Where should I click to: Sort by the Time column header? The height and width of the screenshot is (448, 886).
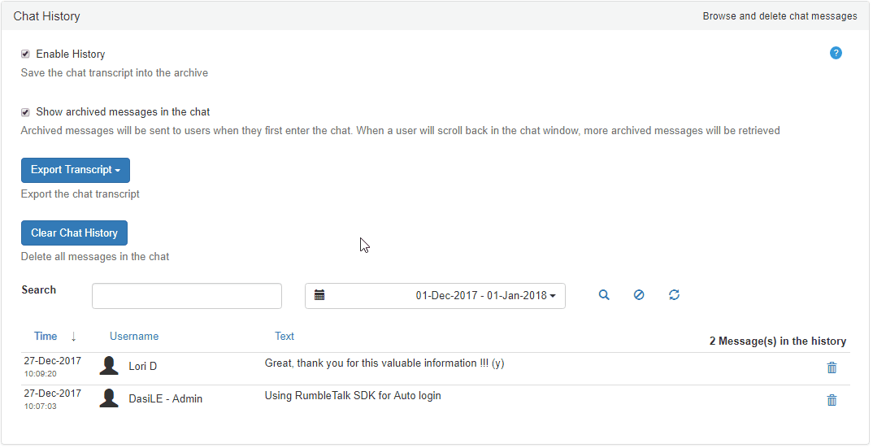pos(46,337)
